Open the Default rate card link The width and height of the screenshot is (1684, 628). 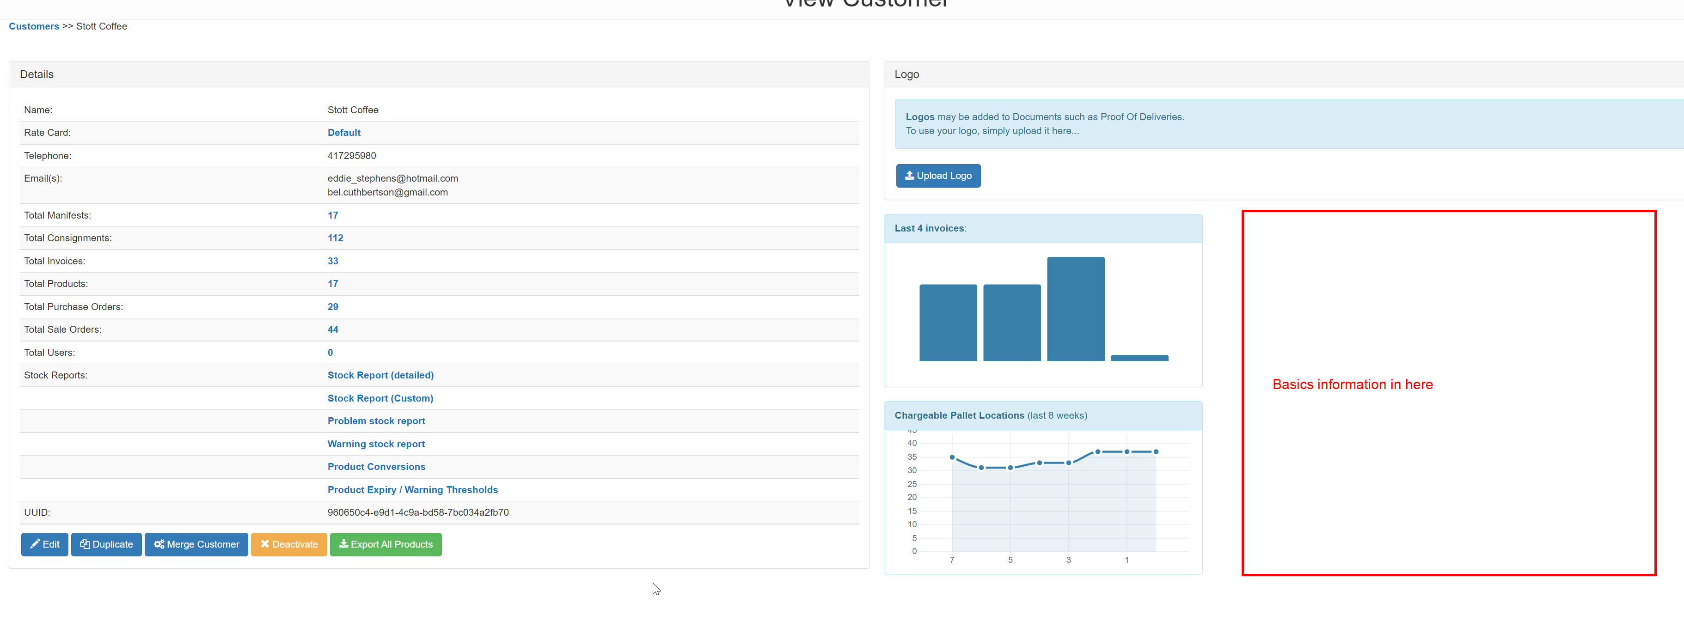click(x=344, y=133)
